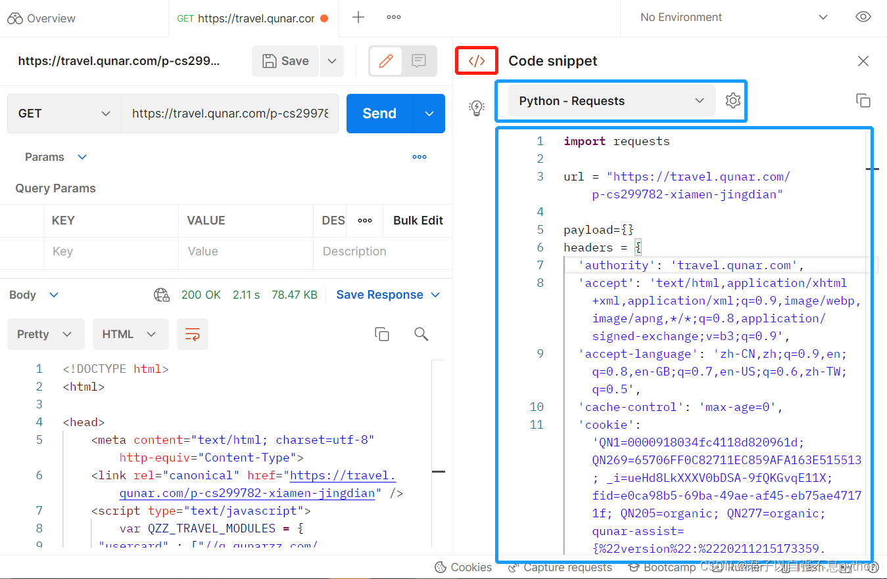Expand Save Response dropdown arrow
The width and height of the screenshot is (887, 579).
(x=435, y=295)
